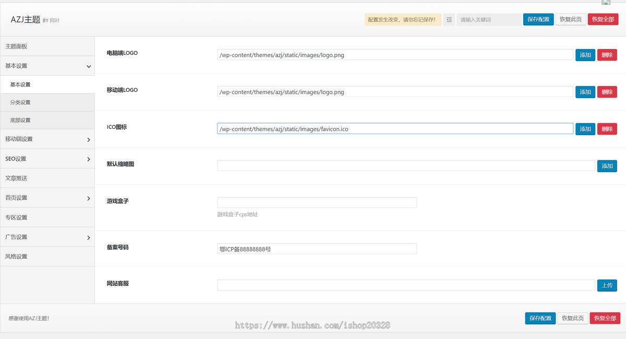This screenshot has width=626, height=339.
Task: Click 删除 for ICO图标
Action: tap(607, 129)
